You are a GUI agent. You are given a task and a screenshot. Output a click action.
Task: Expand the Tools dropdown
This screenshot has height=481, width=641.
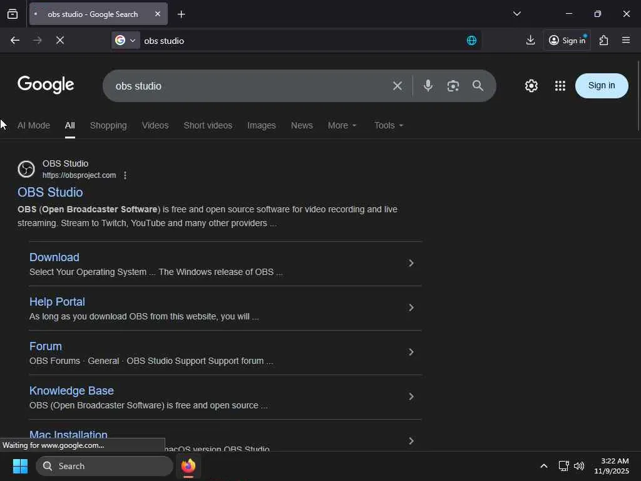point(388,125)
